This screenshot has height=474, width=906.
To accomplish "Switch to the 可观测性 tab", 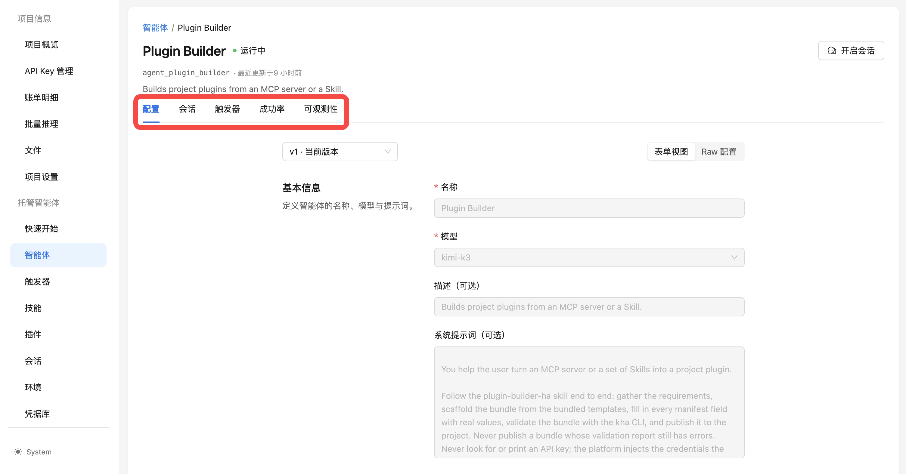I will pyautogui.click(x=320, y=109).
